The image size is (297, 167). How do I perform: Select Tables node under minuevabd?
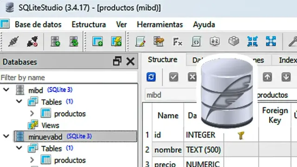click(x=52, y=148)
